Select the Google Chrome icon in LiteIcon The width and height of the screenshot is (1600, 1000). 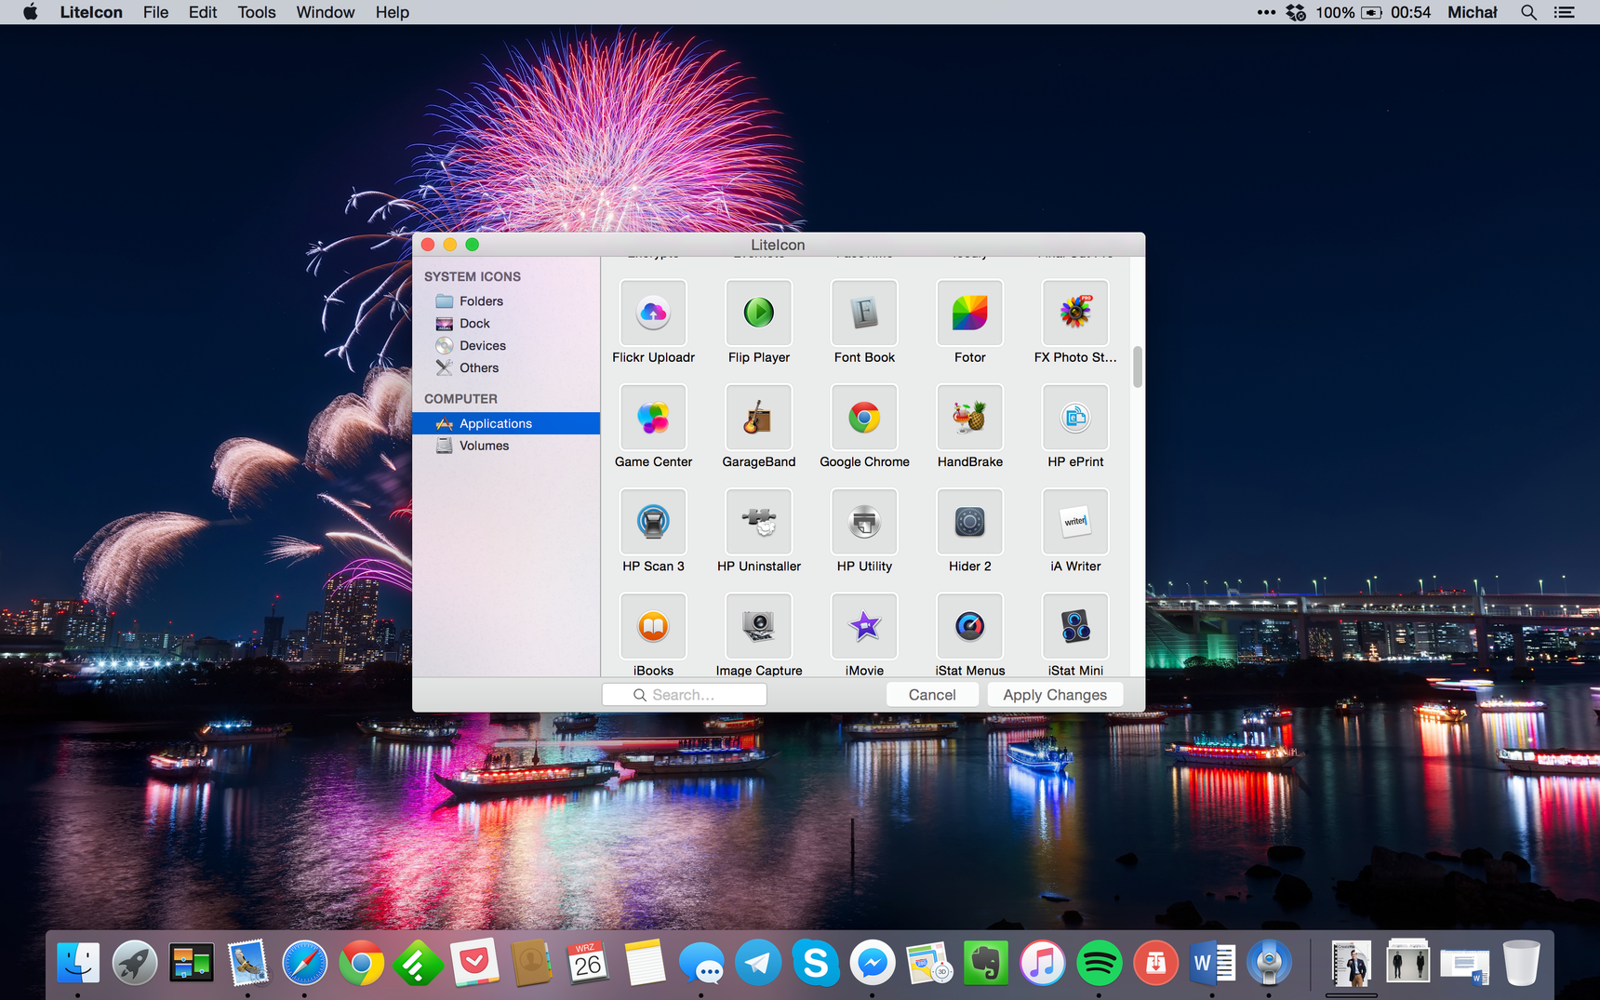pyautogui.click(x=864, y=418)
